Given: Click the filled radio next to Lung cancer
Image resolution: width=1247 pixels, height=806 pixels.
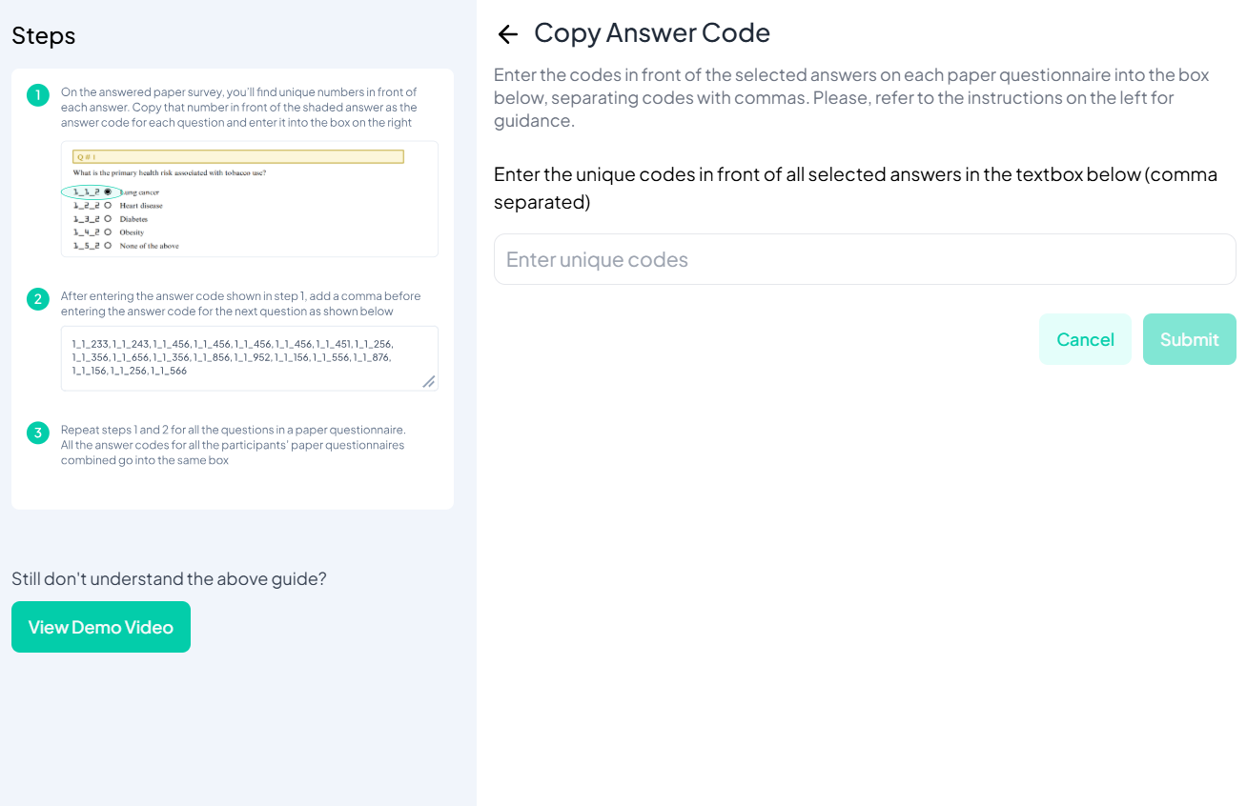Looking at the screenshot, I should [108, 190].
